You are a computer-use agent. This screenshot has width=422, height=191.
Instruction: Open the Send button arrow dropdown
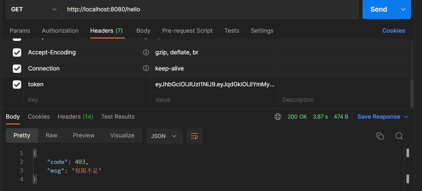point(403,9)
